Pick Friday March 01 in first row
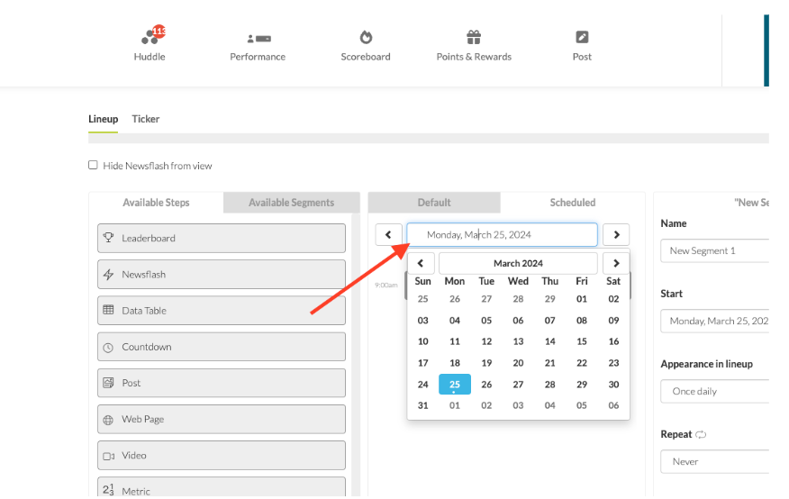Image resolution: width=789 pixels, height=499 pixels. 582,299
